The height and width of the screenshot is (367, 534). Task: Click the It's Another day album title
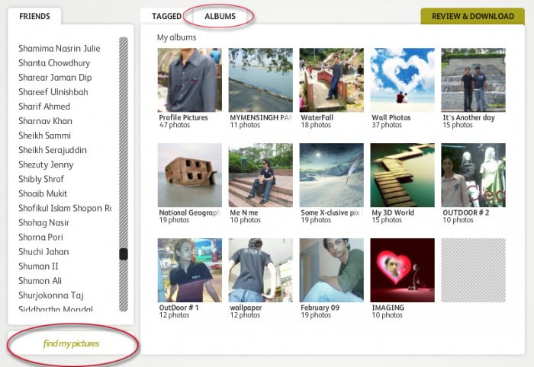[x=468, y=117]
